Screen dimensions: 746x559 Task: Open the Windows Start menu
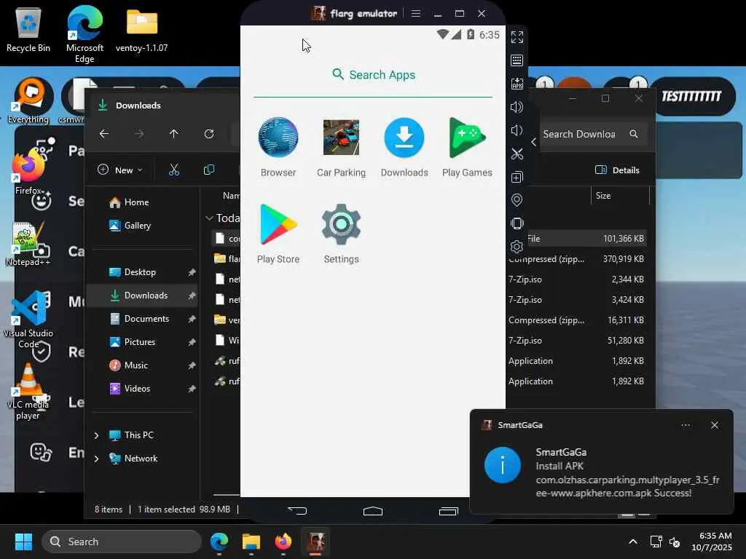[x=23, y=542]
